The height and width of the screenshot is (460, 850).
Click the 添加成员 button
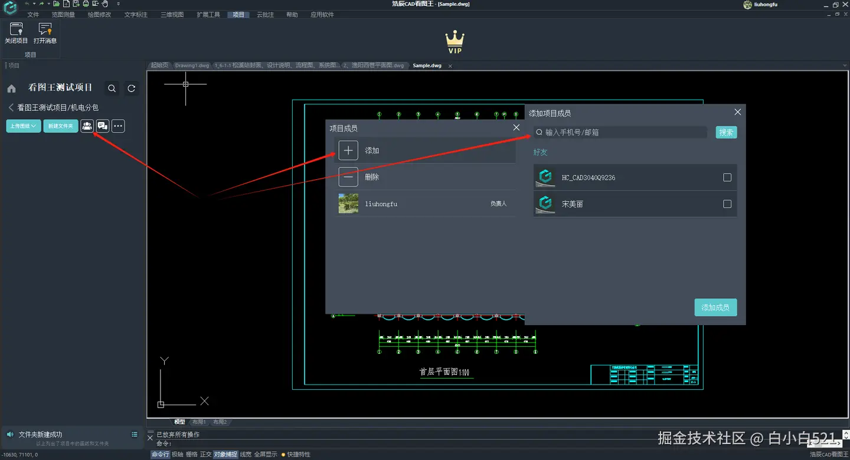(x=715, y=307)
